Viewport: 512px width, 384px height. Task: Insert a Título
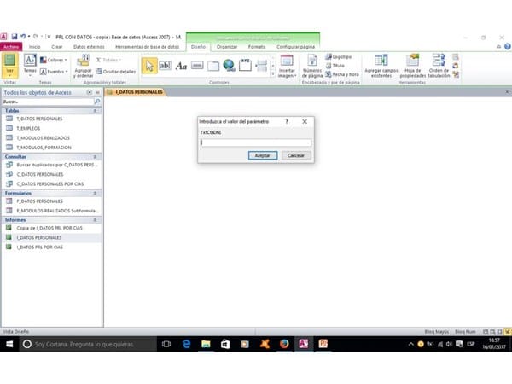coord(335,66)
